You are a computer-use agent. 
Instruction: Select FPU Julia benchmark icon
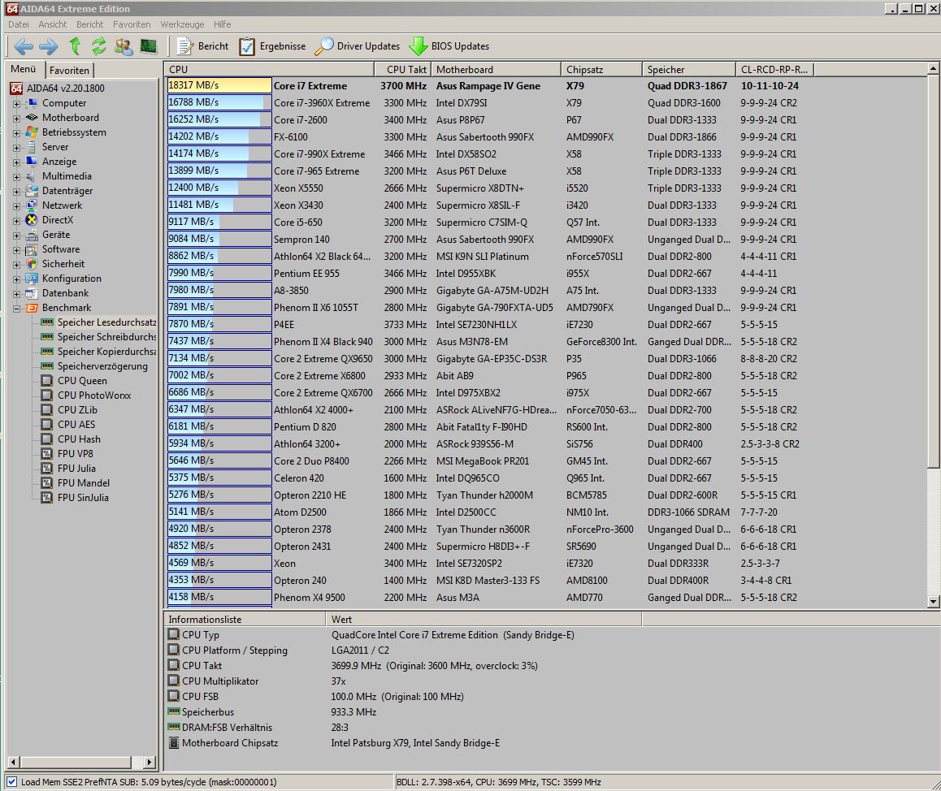point(47,468)
